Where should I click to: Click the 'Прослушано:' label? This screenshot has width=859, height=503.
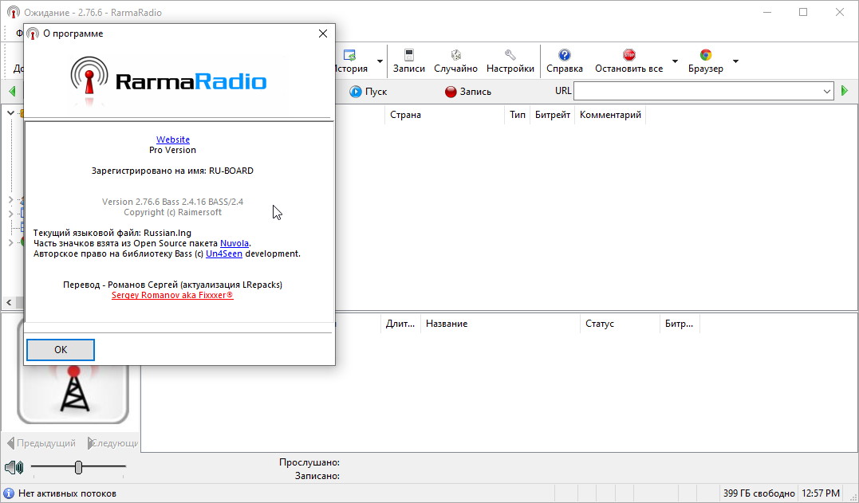(309, 462)
